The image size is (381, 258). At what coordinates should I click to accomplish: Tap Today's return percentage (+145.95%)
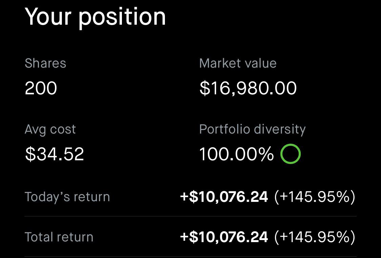[x=315, y=197]
